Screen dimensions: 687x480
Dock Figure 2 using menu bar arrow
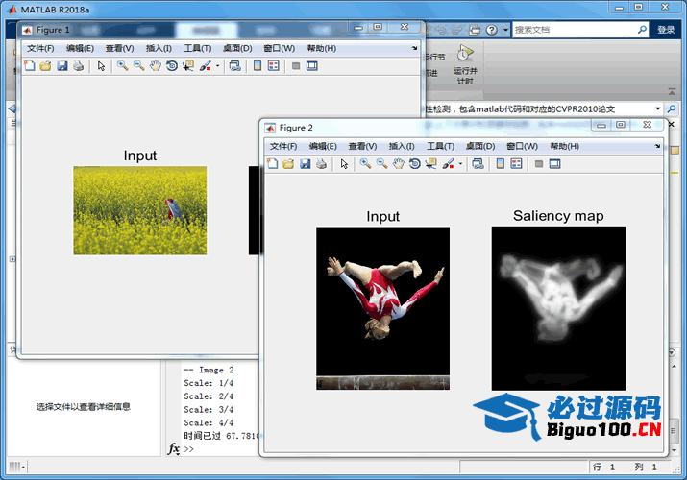tap(657, 147)
